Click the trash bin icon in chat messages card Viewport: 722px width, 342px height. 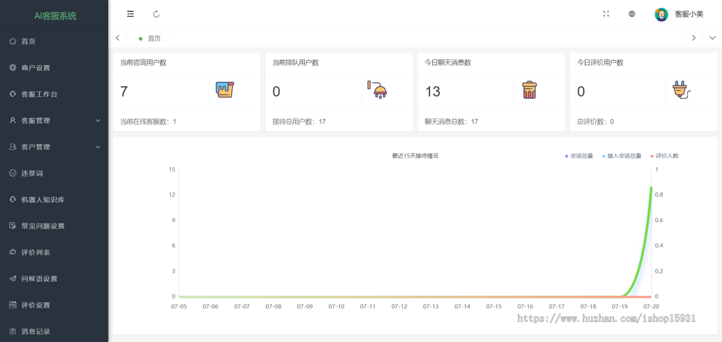(529, 90)
